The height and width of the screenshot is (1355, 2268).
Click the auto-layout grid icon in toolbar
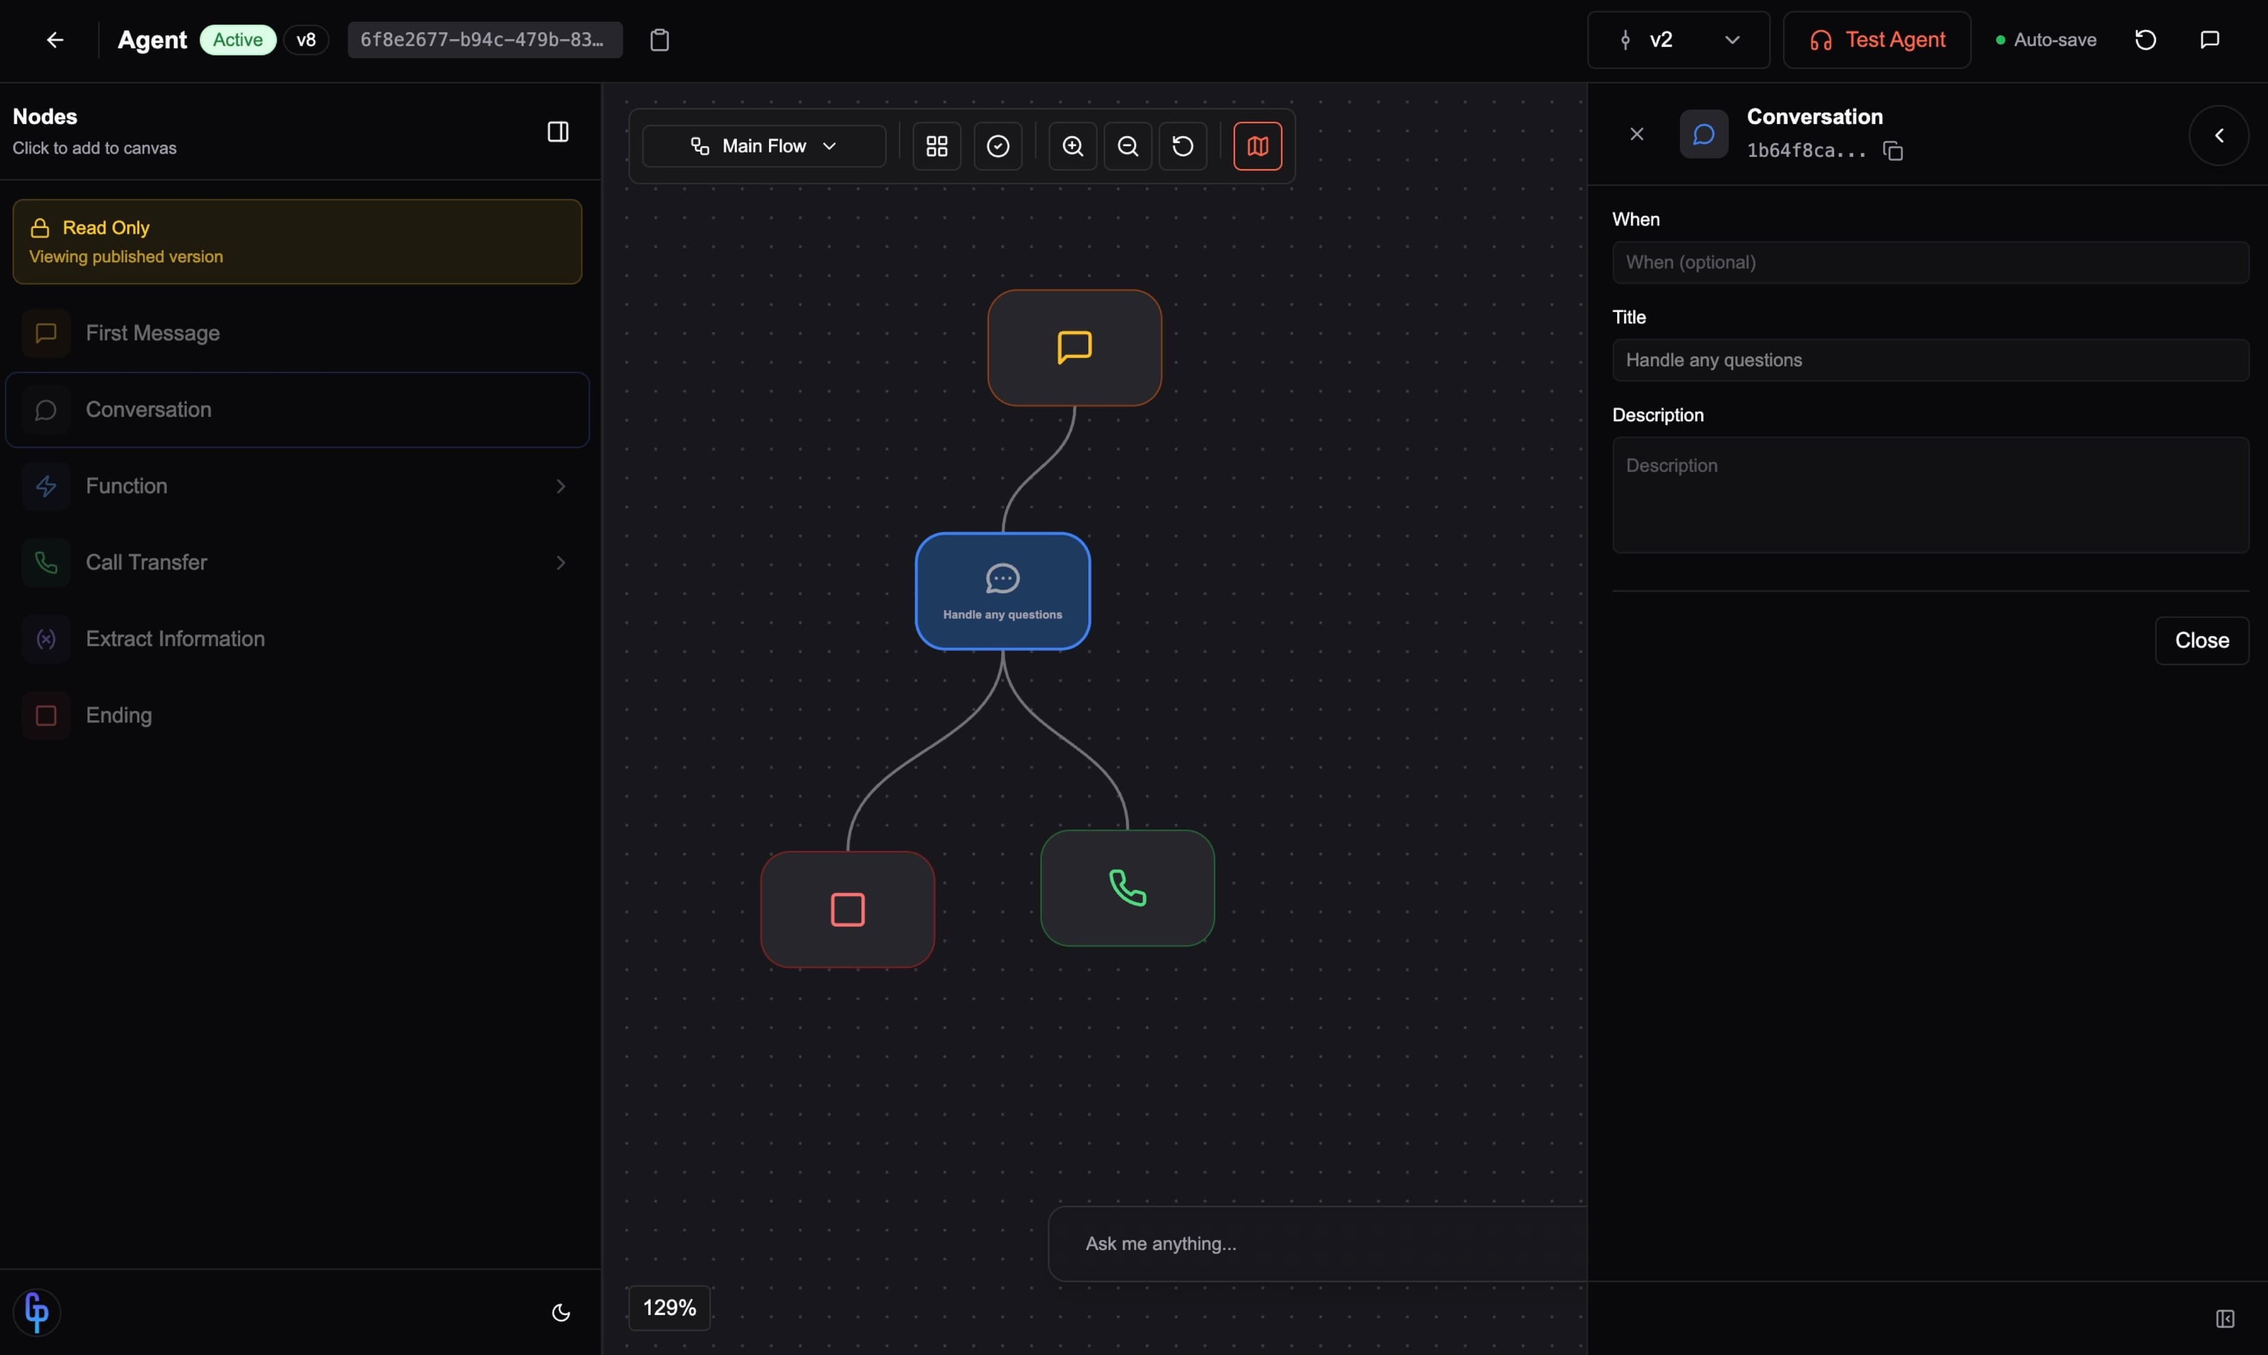point(937,146)
